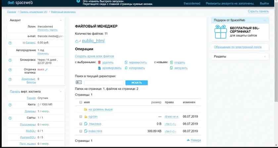Open the index.html file link

click(95, 131)
